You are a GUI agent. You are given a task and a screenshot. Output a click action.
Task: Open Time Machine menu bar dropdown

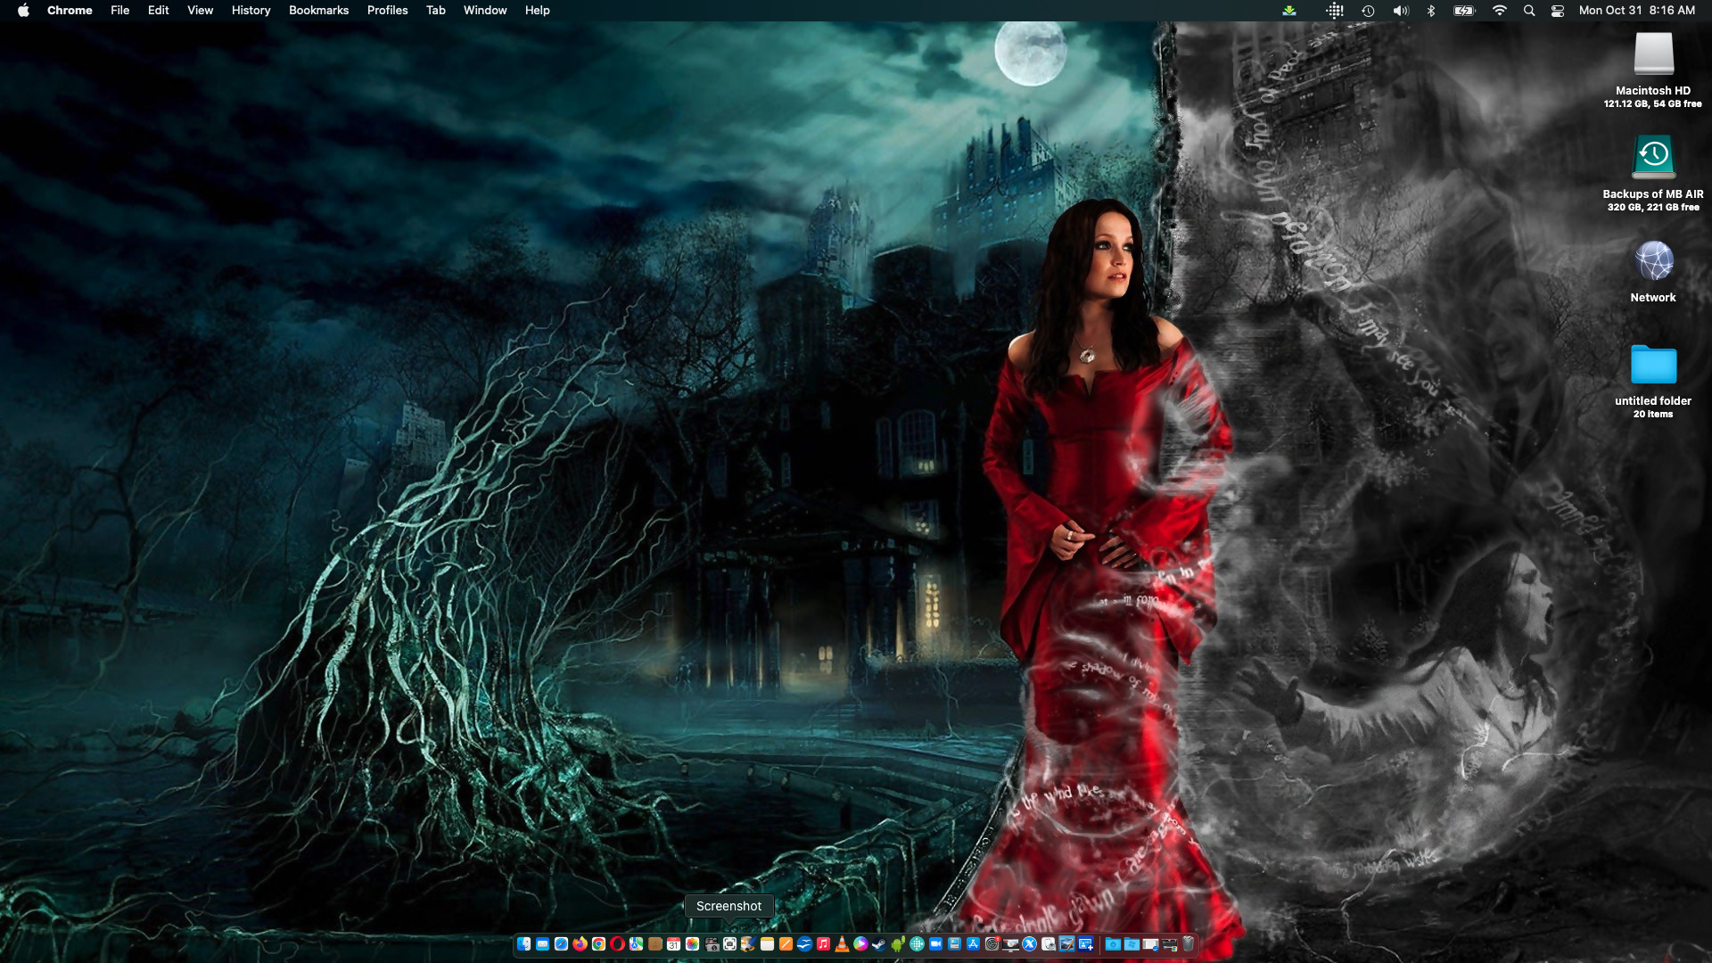pos(1368,11)
